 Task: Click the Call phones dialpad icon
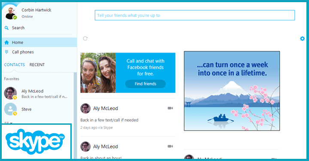click(x=6, y=52)
